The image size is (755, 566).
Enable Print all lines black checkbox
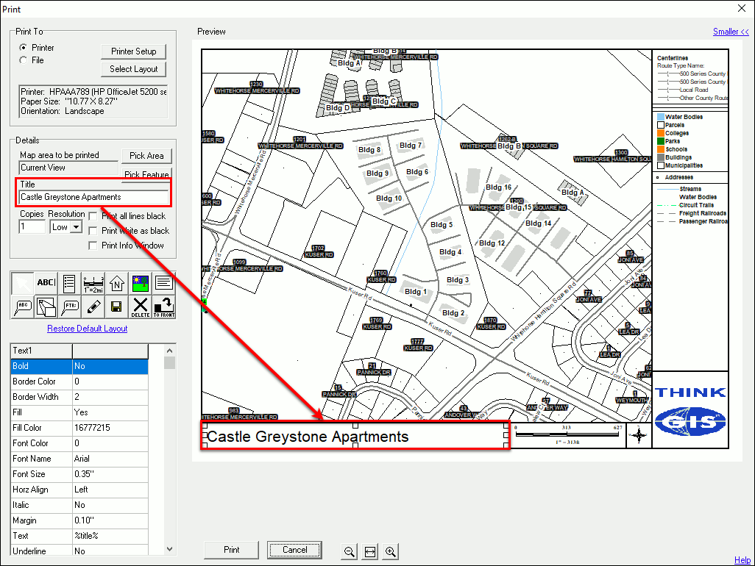point(93,216)
